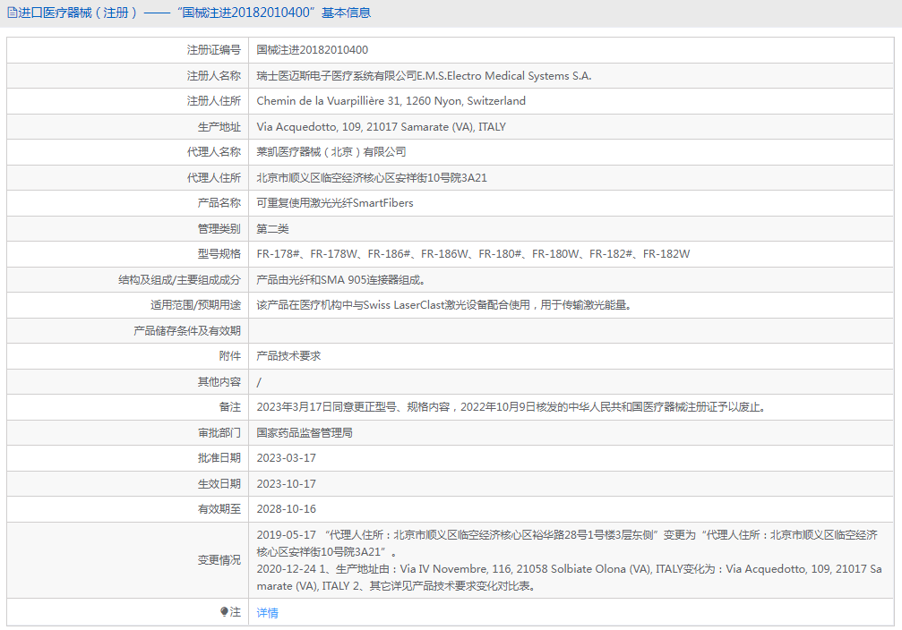Select the slash value in 其他内容 row
Screen dimensions: 902x630
[259, 382]
